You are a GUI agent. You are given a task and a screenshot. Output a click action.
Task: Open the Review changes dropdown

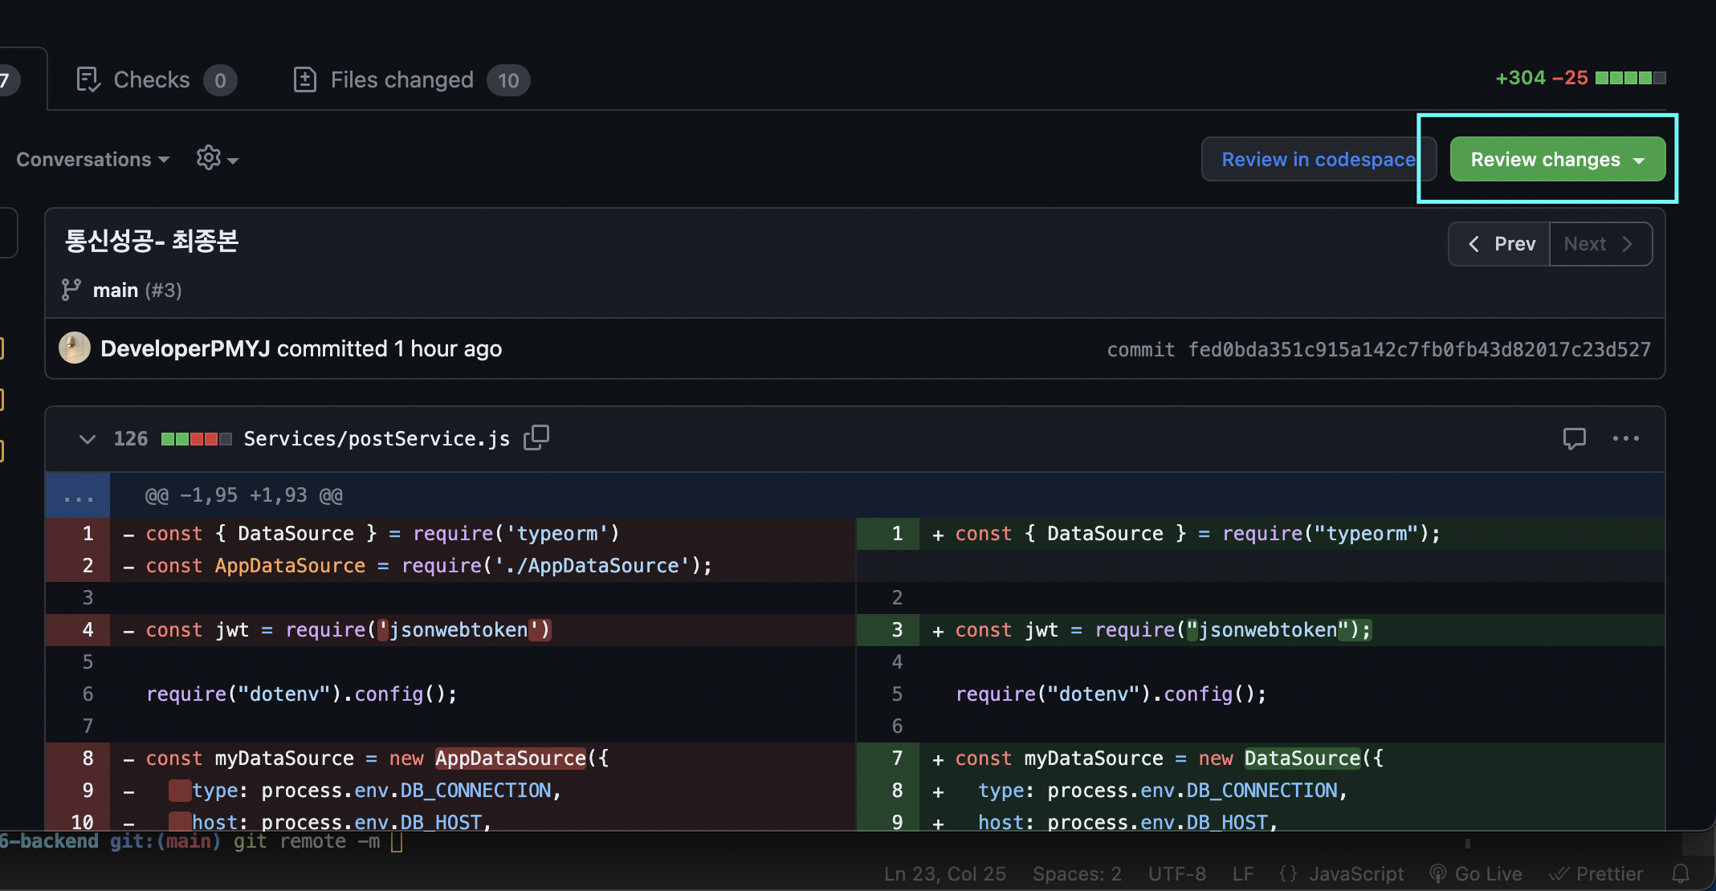[x=1557, y=160]
